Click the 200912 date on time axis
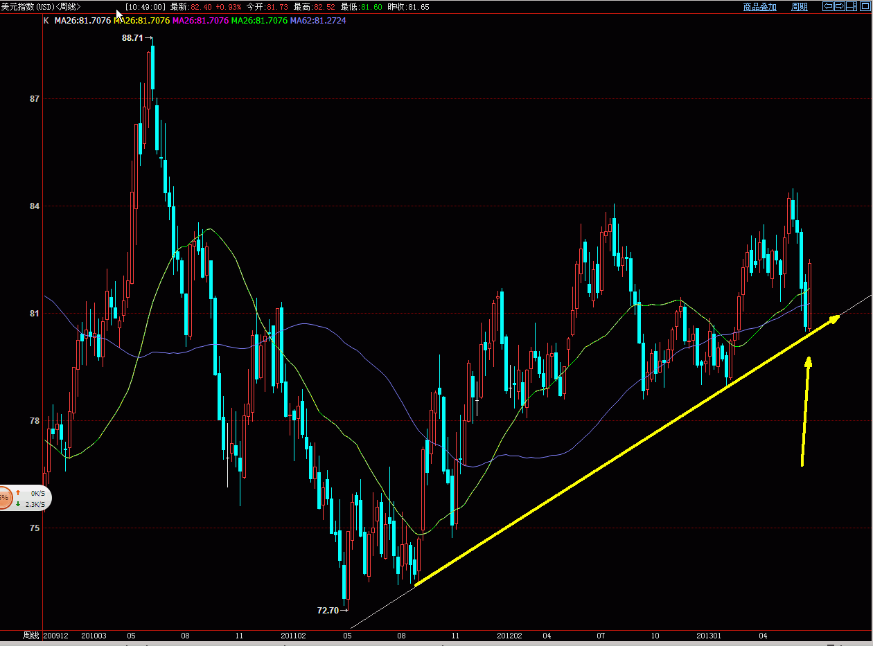 point(55,635)
